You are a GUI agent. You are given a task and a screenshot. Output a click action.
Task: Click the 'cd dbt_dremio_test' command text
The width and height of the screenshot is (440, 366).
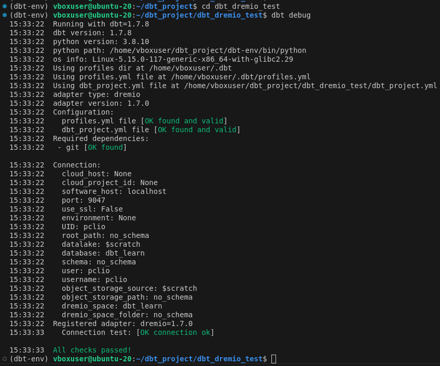[241, 6]
